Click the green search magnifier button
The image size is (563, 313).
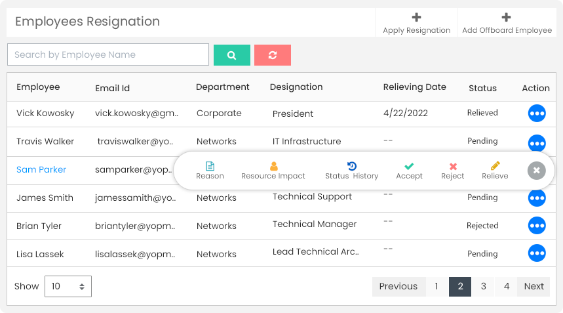(x=231, y=55)
